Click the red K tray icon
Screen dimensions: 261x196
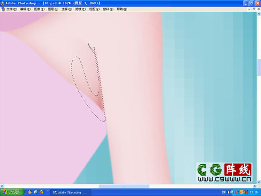(x=246, y=192)
